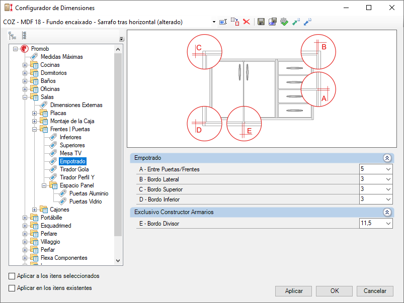The image size is (404, 303).
Task: Select the Puertas Vidrio tree item
Action: pyautogui.click(x=86, y=201)
